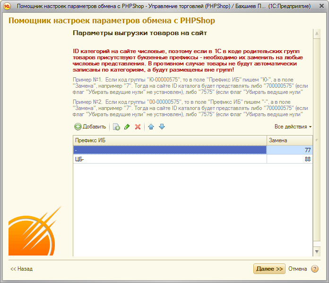Select the cell with value 88

click(x=290, y=159)
